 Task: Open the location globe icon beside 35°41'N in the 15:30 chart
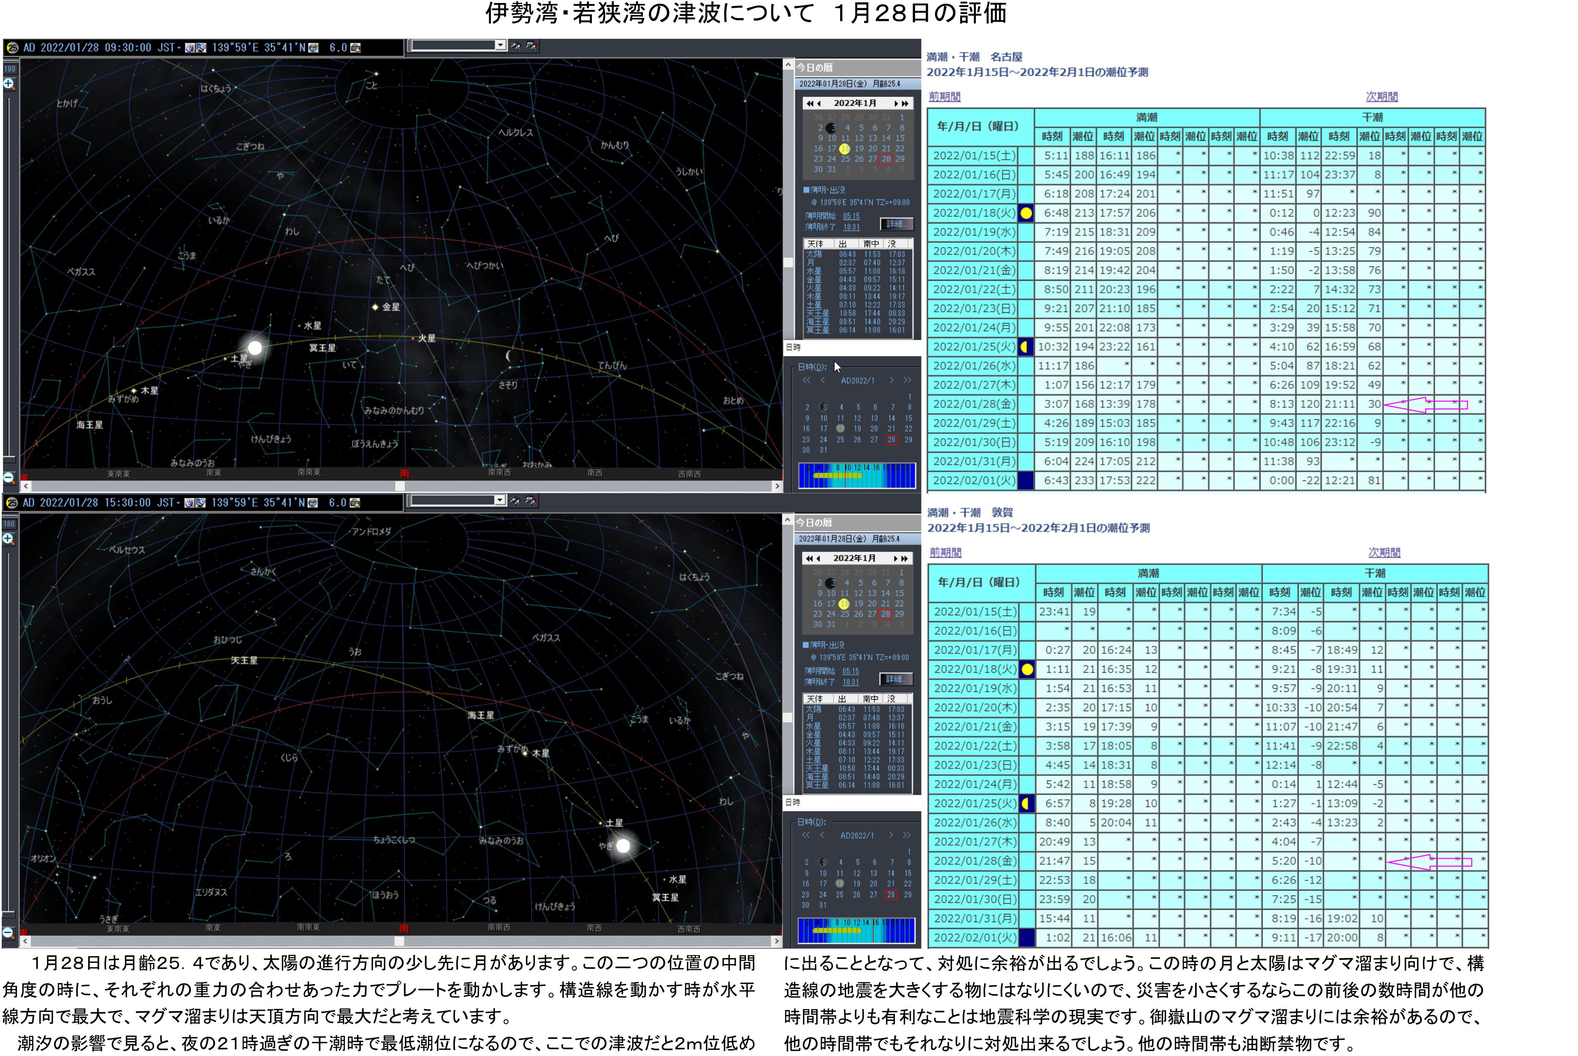click(x=313, y=503)
